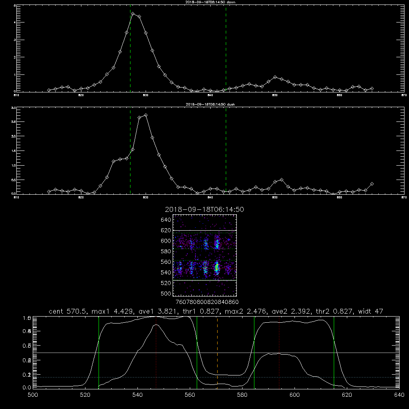Click the "540" x-axis label of bottom plot
The width and height of the screenshot is (409, 409).
(137, 395)
